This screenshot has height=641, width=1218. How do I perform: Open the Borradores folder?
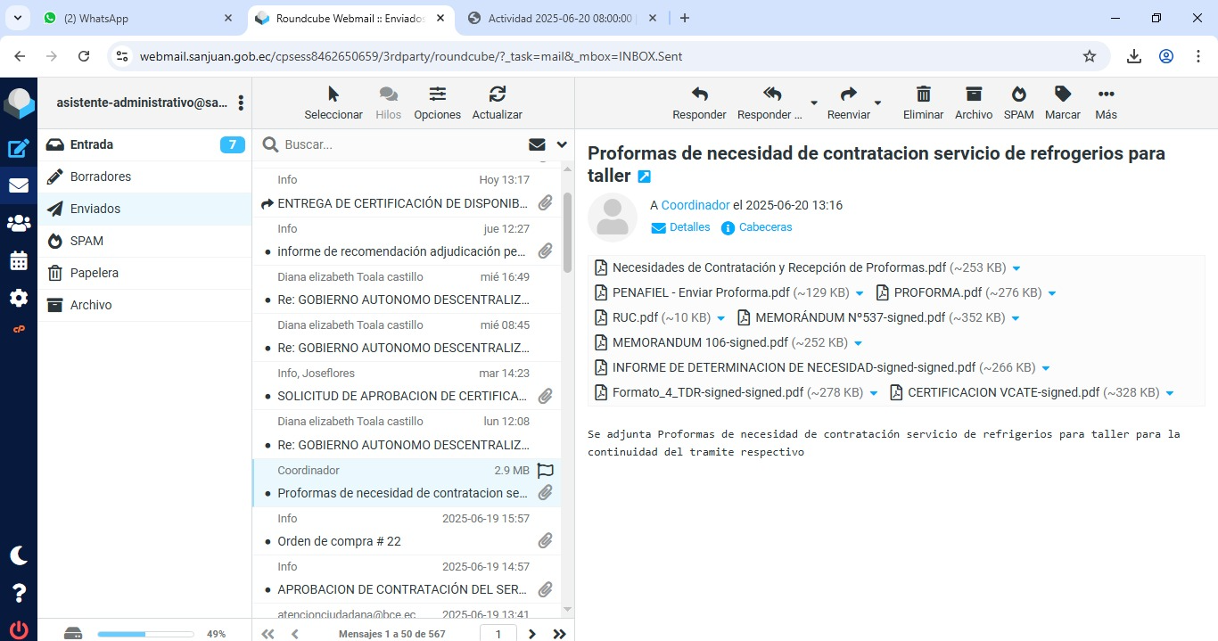pyautogui.click(x=101, y=177)
